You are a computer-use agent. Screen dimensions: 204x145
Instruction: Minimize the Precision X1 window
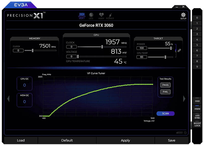click(x=177, y=7)
